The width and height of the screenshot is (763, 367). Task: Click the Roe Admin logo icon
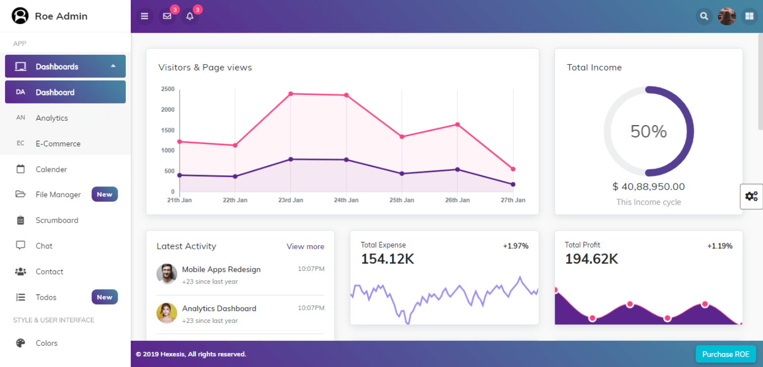(20, 16)
